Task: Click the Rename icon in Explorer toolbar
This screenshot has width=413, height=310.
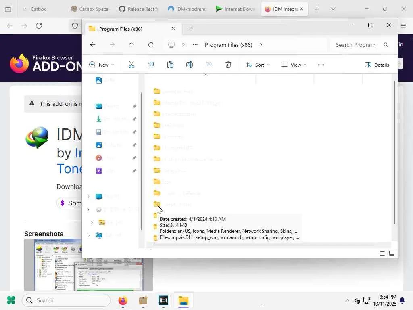Action: click(x=190, y=65)
